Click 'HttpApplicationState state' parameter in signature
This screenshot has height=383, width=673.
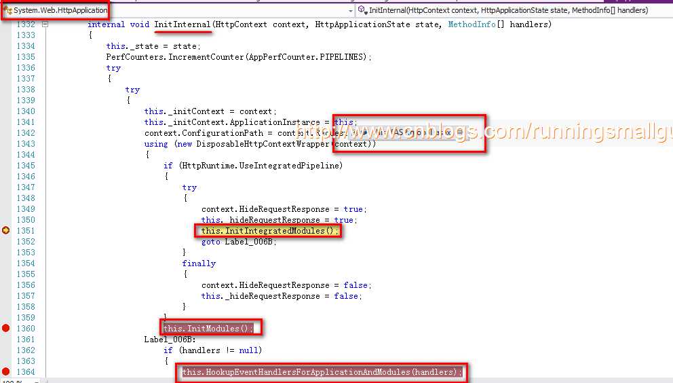tap(379, 24)
